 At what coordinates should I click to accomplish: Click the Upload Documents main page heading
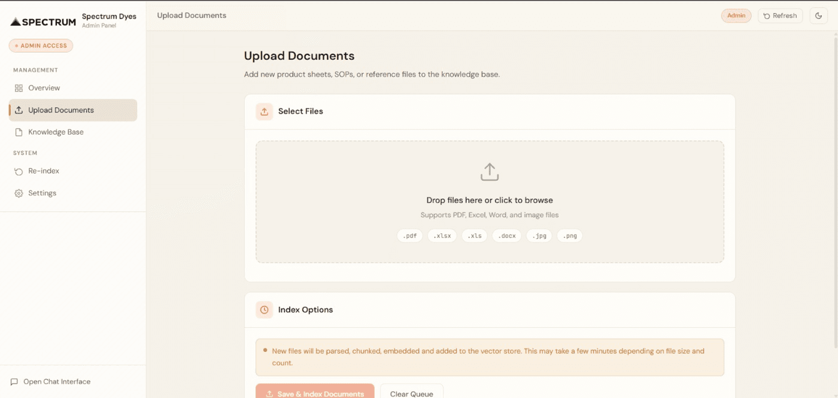click(x=299, y=56)
